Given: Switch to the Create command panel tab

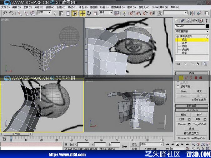Looking at the screenshot, I should click(177, 21).
